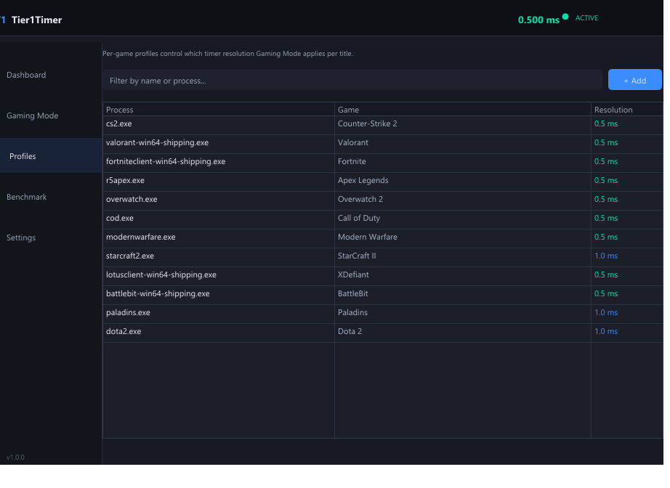
Task: Click the Overwatch 2 game cell
Action: point(462,200)
